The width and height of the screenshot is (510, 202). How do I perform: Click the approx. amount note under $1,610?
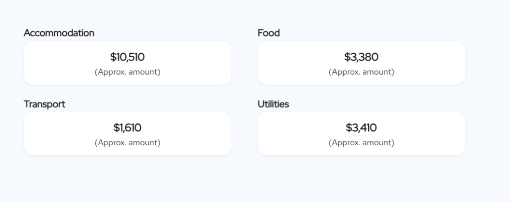point(127,143)
